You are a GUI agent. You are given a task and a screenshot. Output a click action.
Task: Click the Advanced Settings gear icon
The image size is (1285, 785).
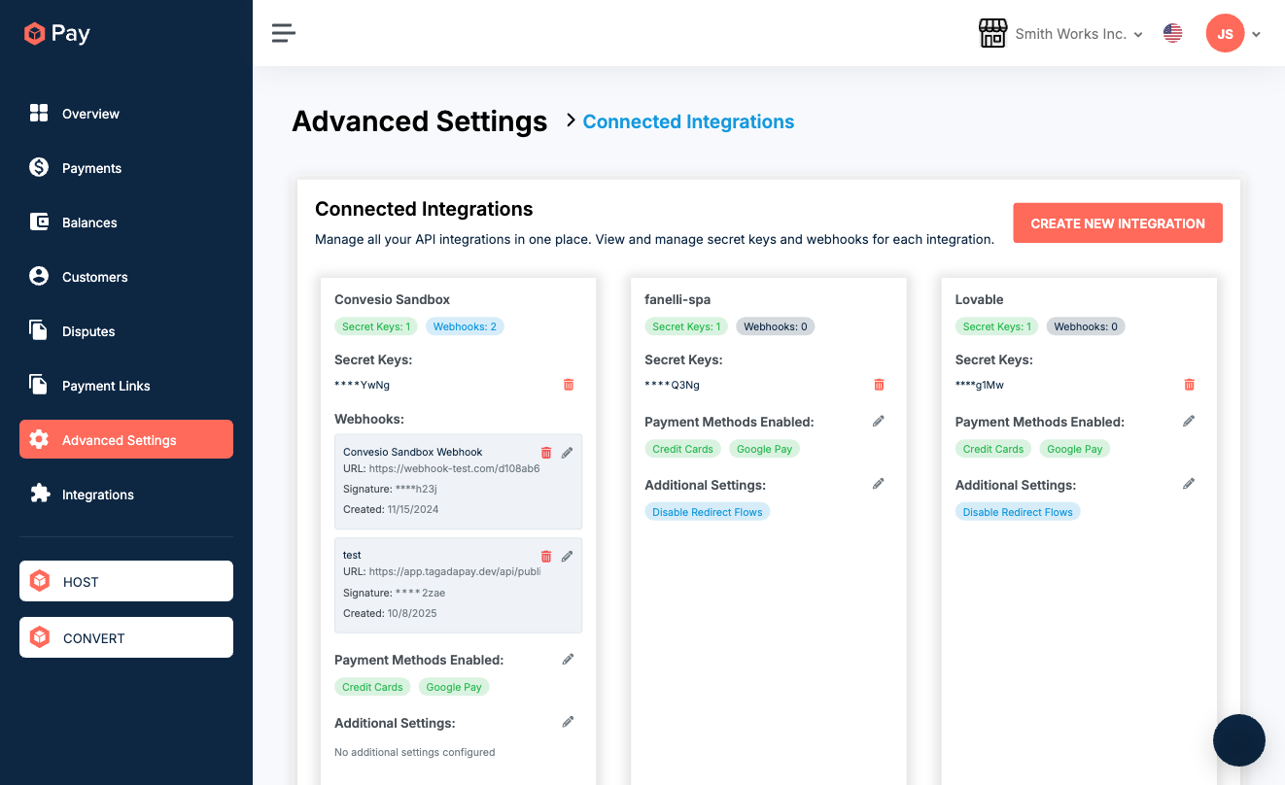pyautogui.click(x=39, y=439)
